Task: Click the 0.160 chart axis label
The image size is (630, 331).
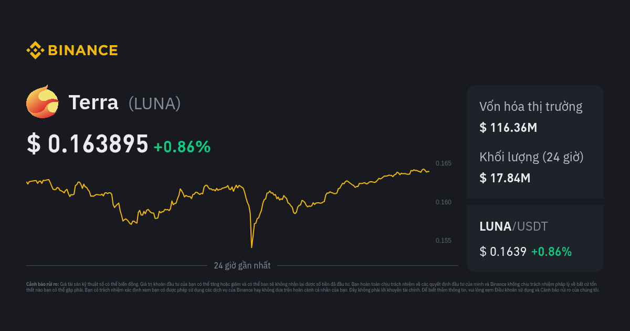Action: click(443, 202)
